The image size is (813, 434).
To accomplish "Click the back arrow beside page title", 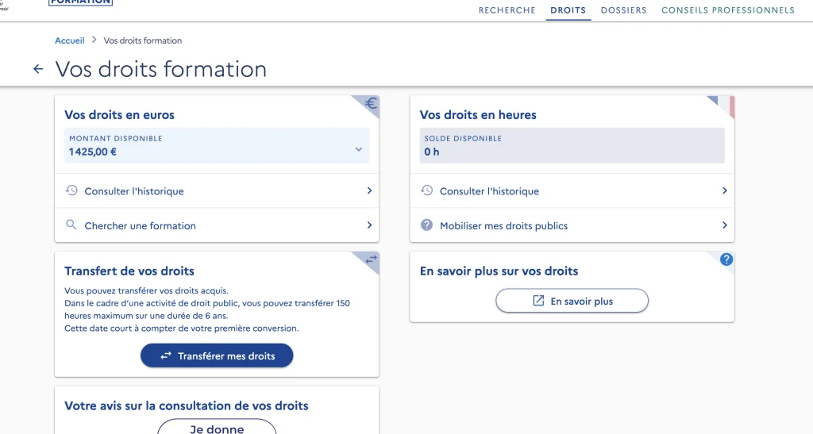I will 38,70.
